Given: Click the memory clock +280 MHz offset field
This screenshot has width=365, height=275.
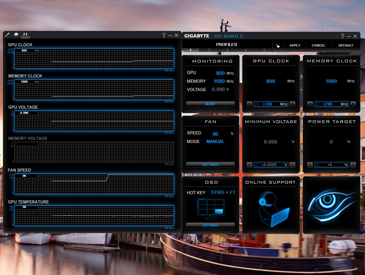Looking at the screenshot, I should [x=332, y=104].
